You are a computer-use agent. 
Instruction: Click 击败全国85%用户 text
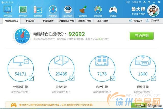click(x=61, y=92)
